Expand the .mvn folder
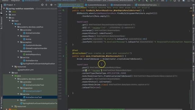 pyautogui.click(x=7, y=15)
